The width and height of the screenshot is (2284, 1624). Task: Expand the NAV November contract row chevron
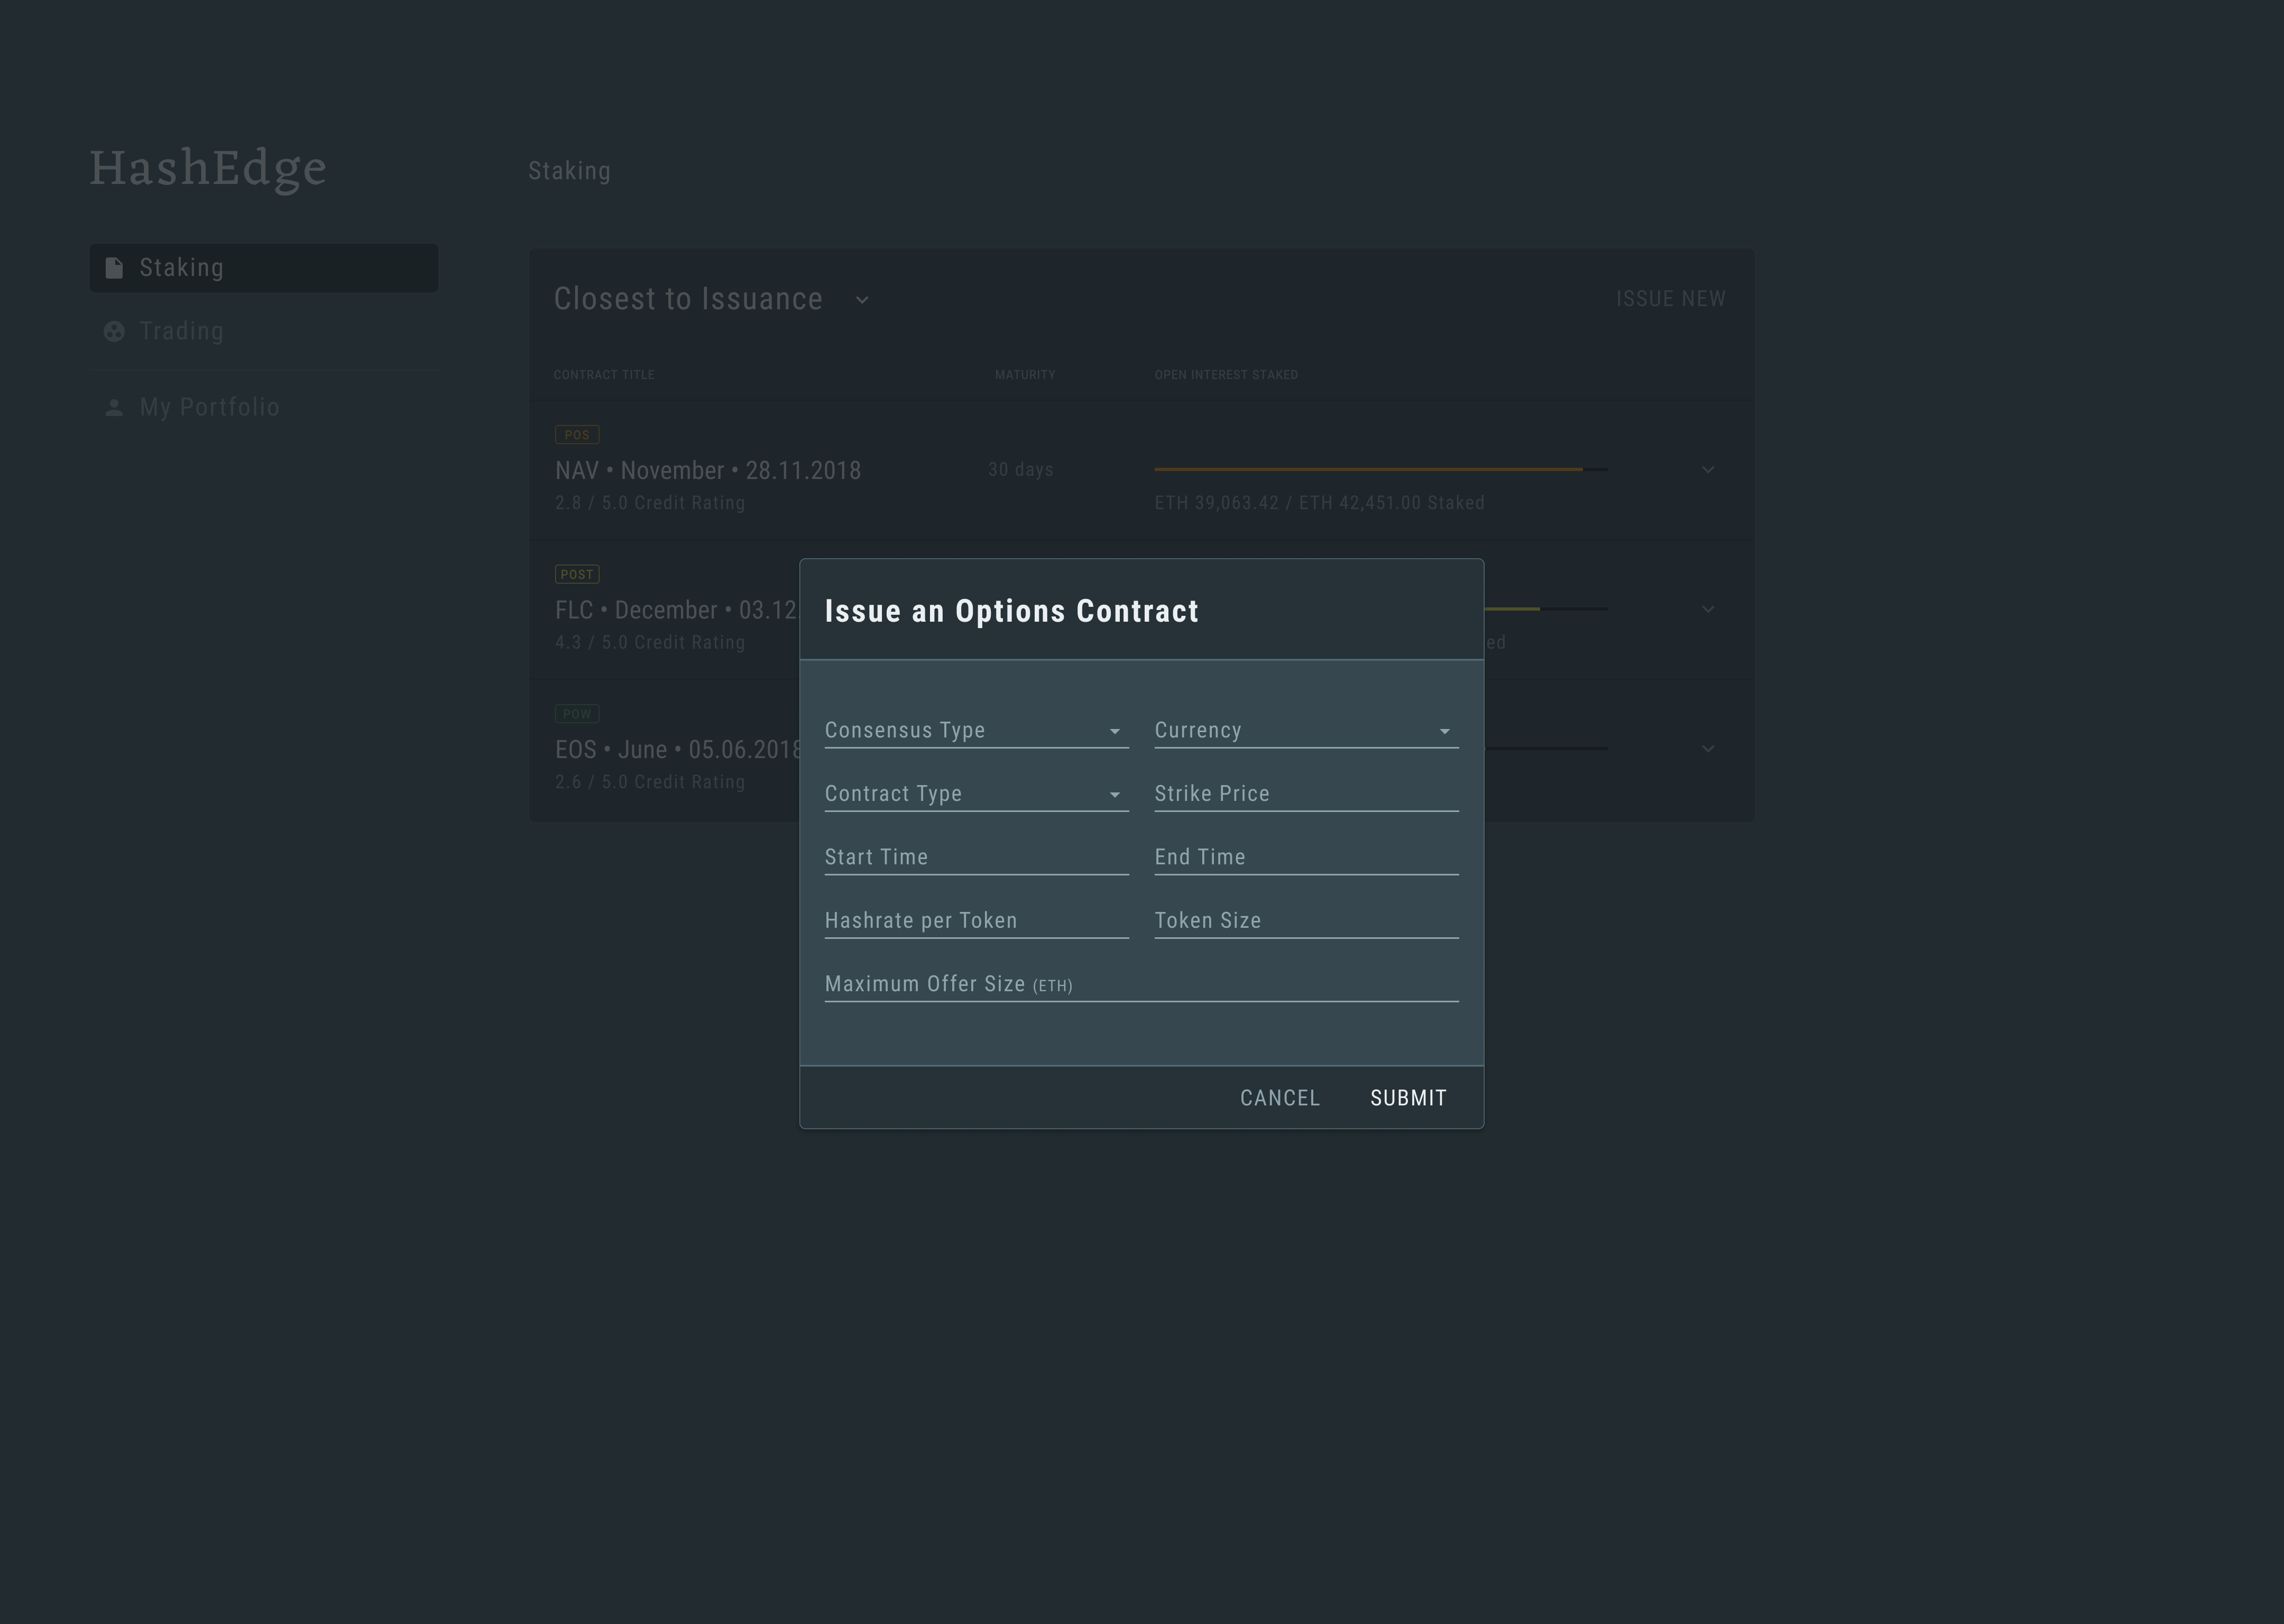1708,470
